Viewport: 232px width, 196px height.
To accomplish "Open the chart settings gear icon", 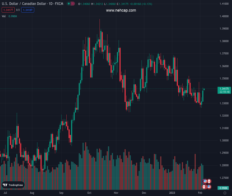I will (x=225, y=193).
